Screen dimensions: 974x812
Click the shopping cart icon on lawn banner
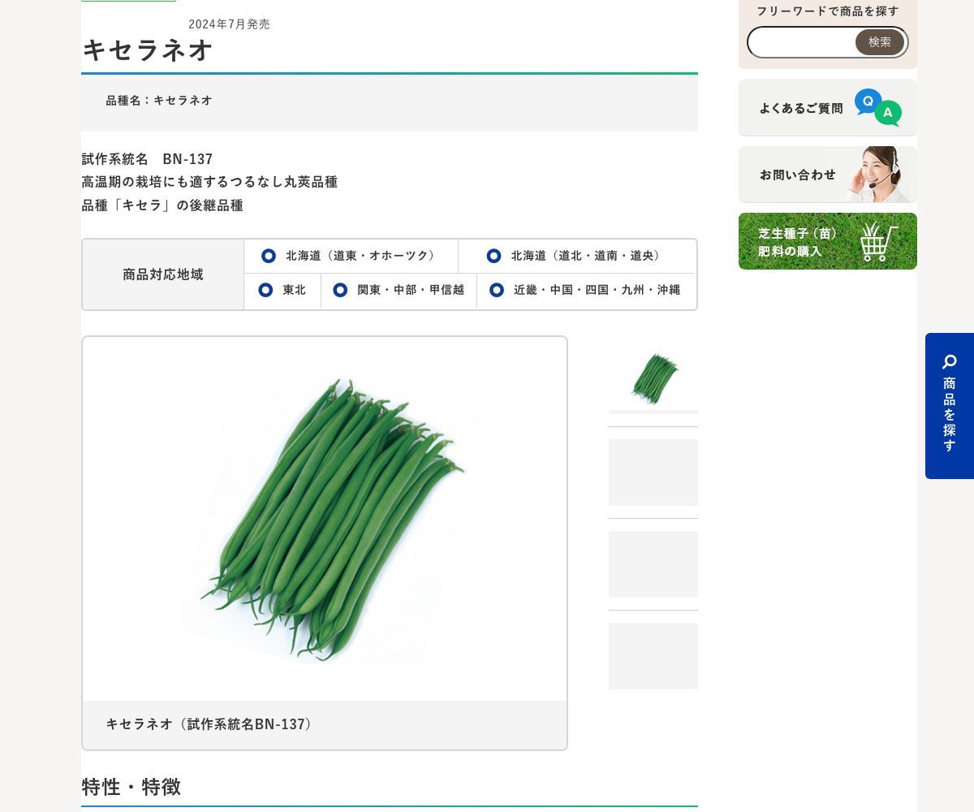(879, 241)
